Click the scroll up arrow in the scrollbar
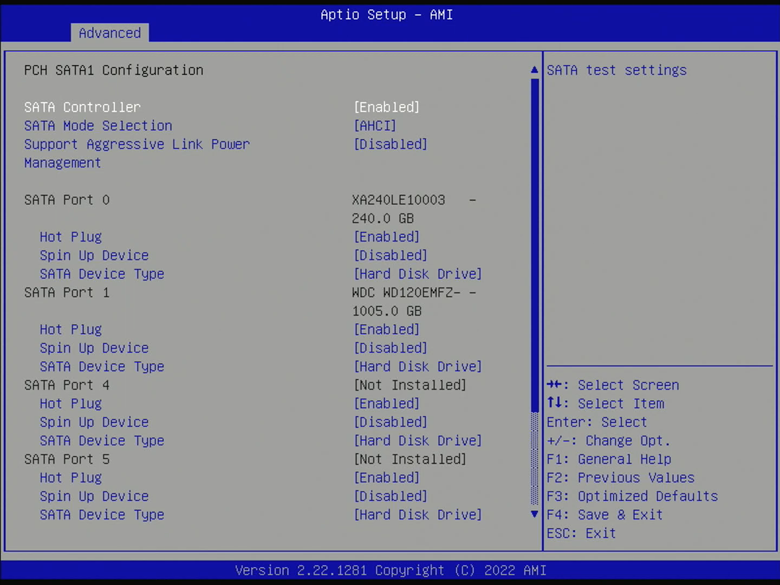This screenshot has height=585, width=780. (x=534, y=70)
